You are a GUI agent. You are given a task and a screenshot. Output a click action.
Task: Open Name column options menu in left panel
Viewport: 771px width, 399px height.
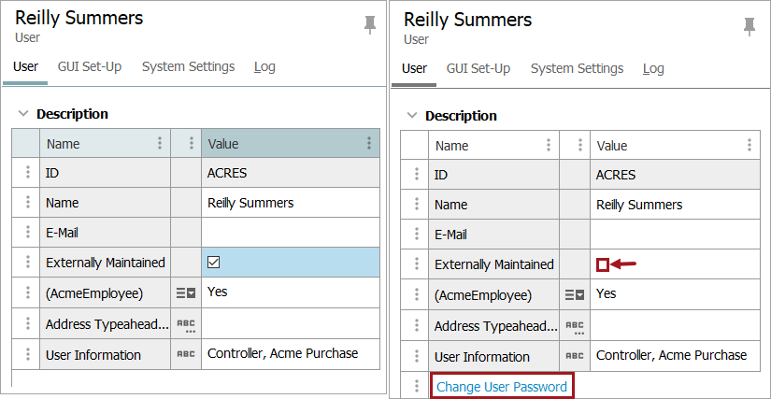pyautogui.click(x=160, y=144)
